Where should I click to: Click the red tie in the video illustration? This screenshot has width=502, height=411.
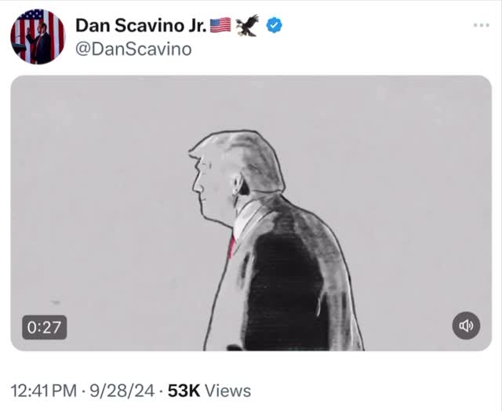232,245
